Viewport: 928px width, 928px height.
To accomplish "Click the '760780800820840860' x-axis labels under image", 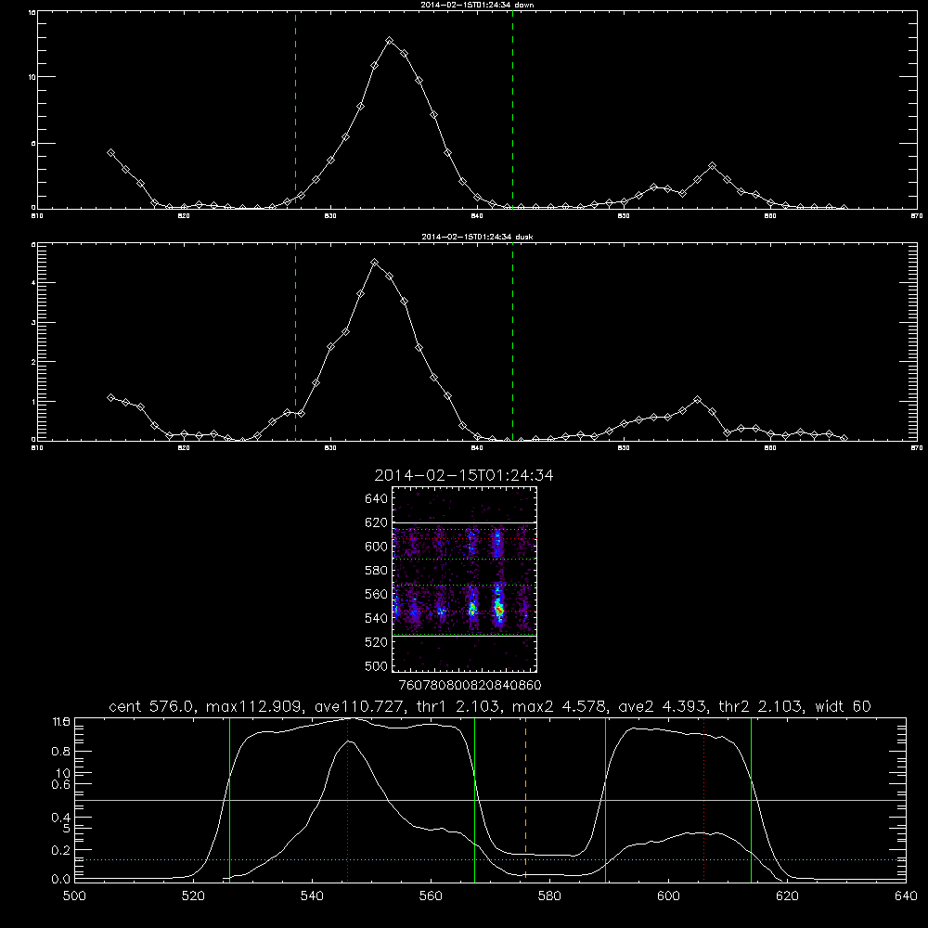I will [x=470, y=685].
